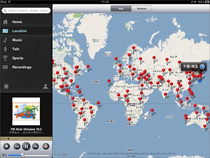Select the pin on eastern Canada coast
210x158 pixels.
(x=88, y=67)
